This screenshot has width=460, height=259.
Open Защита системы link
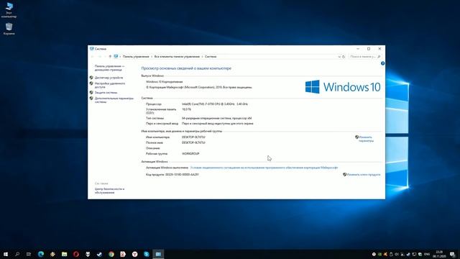click(106, 93)
